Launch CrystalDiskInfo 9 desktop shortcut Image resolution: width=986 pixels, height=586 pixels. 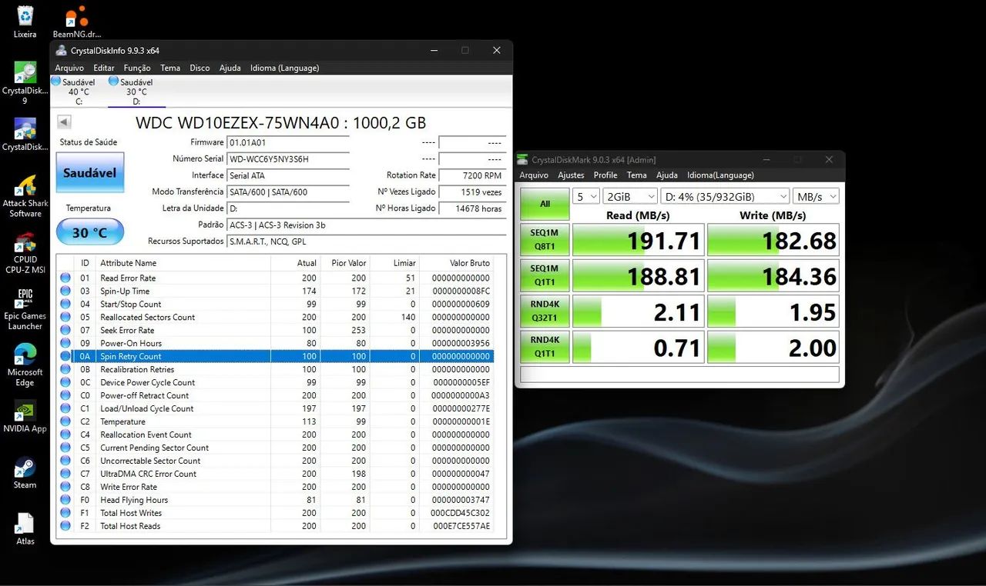tap(25, 83)
